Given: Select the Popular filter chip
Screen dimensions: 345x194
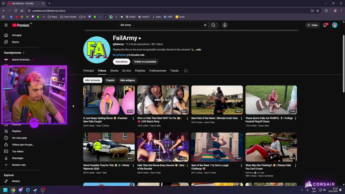Looking at the screenshot, I should tap(110, 80).
